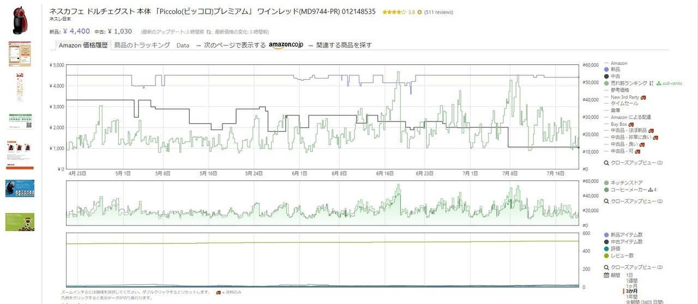Toggle the 新品 series in legend
The image size is (698, 304).
pos(615,70)
